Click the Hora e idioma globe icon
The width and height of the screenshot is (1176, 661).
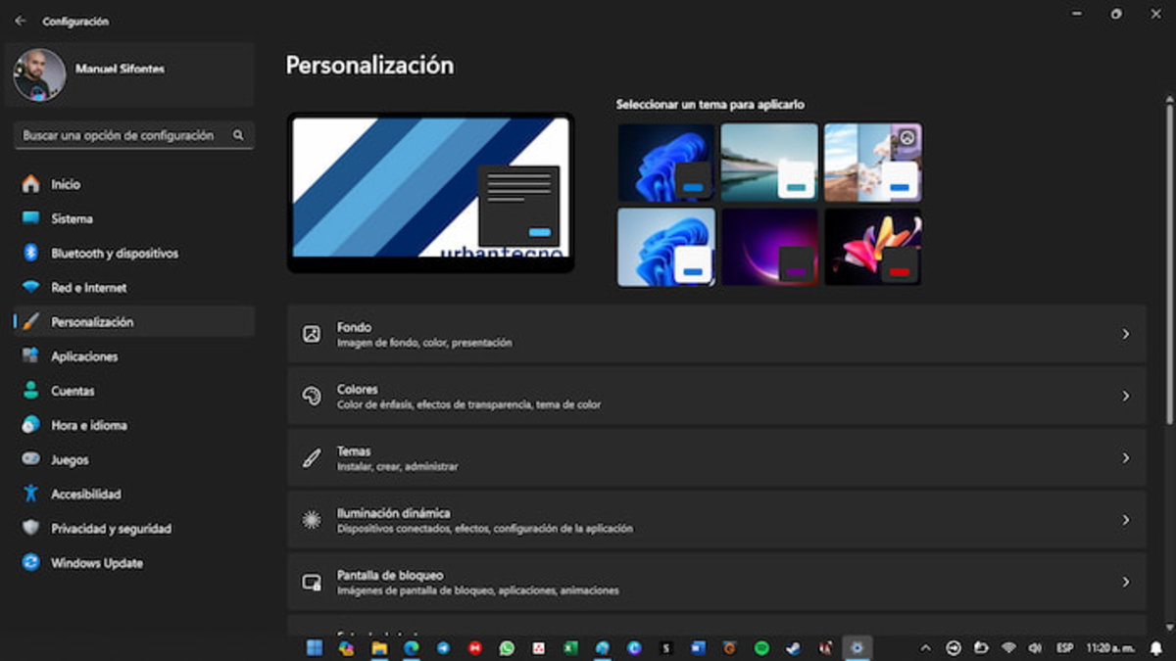[x=31, y=425]
